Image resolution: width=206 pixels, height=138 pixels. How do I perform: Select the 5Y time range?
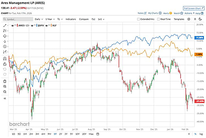(71, 134)
